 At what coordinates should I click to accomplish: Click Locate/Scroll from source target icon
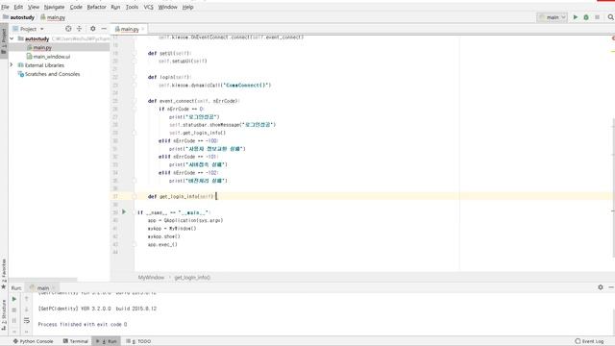pos(68,29)
